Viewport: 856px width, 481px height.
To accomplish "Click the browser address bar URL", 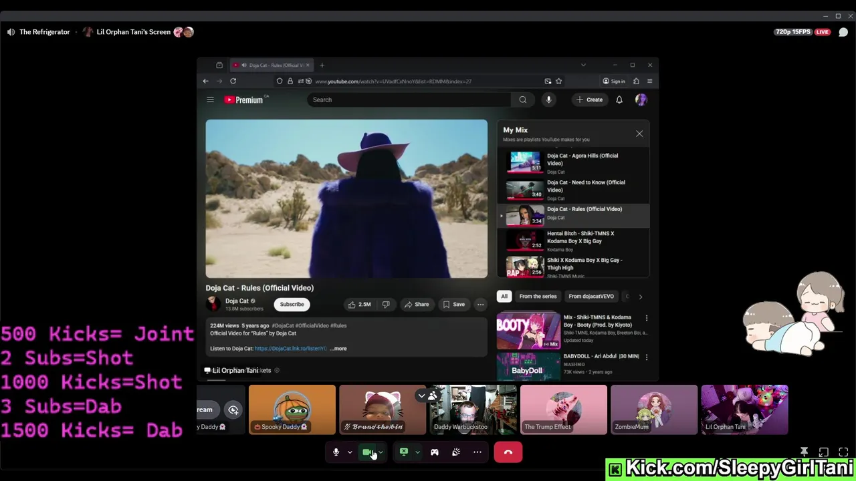I will (x=393, y=81).
